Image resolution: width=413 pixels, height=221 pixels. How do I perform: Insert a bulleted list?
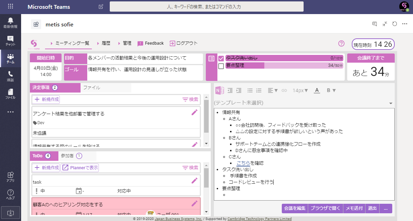click(x=250, y=90)
